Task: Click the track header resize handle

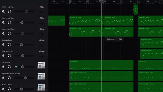Action: (x=48, y=54)
